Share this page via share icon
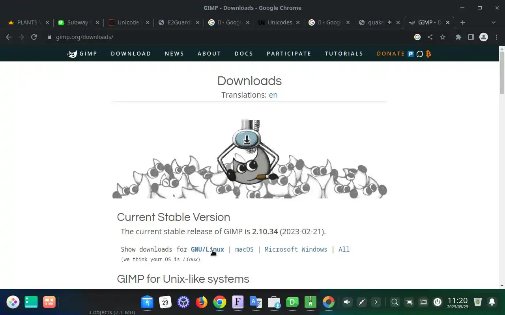 coord(430,37)
